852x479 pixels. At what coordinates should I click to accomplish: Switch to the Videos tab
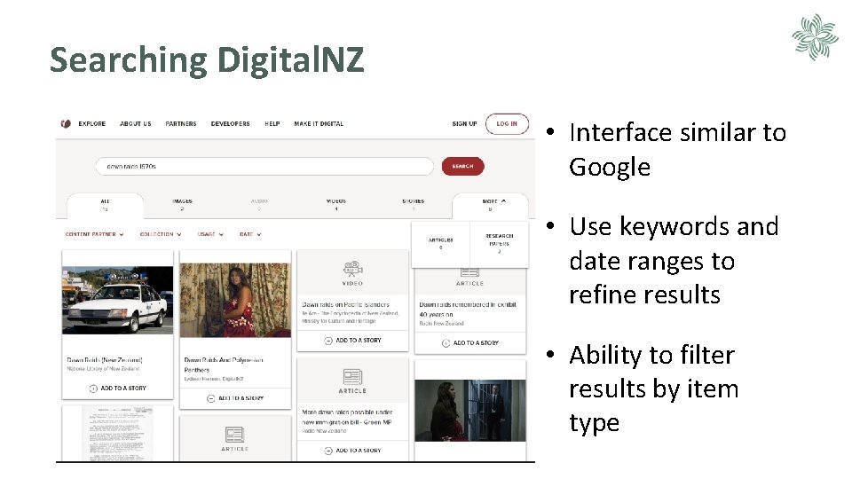tap(336, 205)
